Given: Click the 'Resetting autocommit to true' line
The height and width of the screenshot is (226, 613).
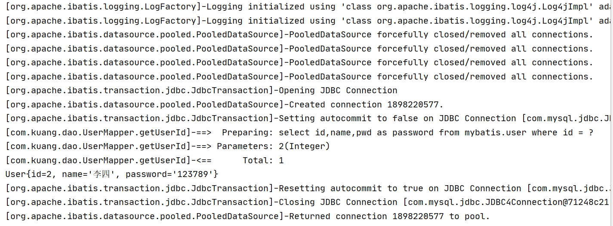Looking at the screenshot, I should 309,189.
